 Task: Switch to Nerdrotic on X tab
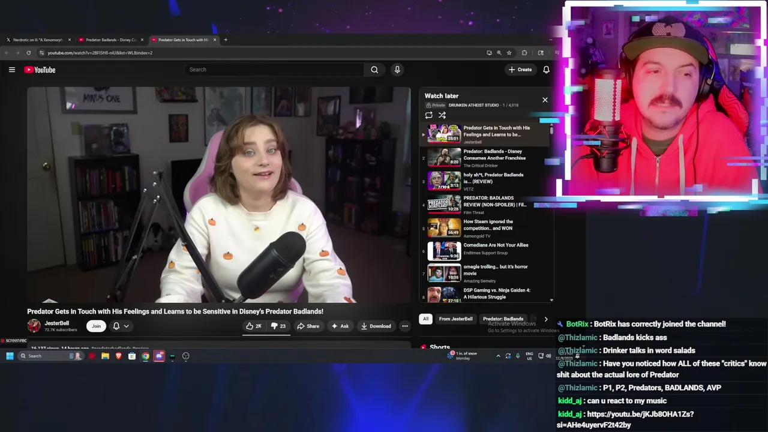[x=38, y=40]
